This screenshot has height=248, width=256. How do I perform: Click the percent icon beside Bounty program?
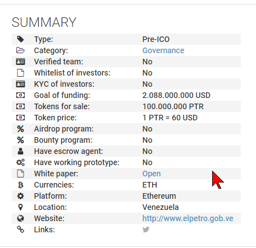(20, 140)
